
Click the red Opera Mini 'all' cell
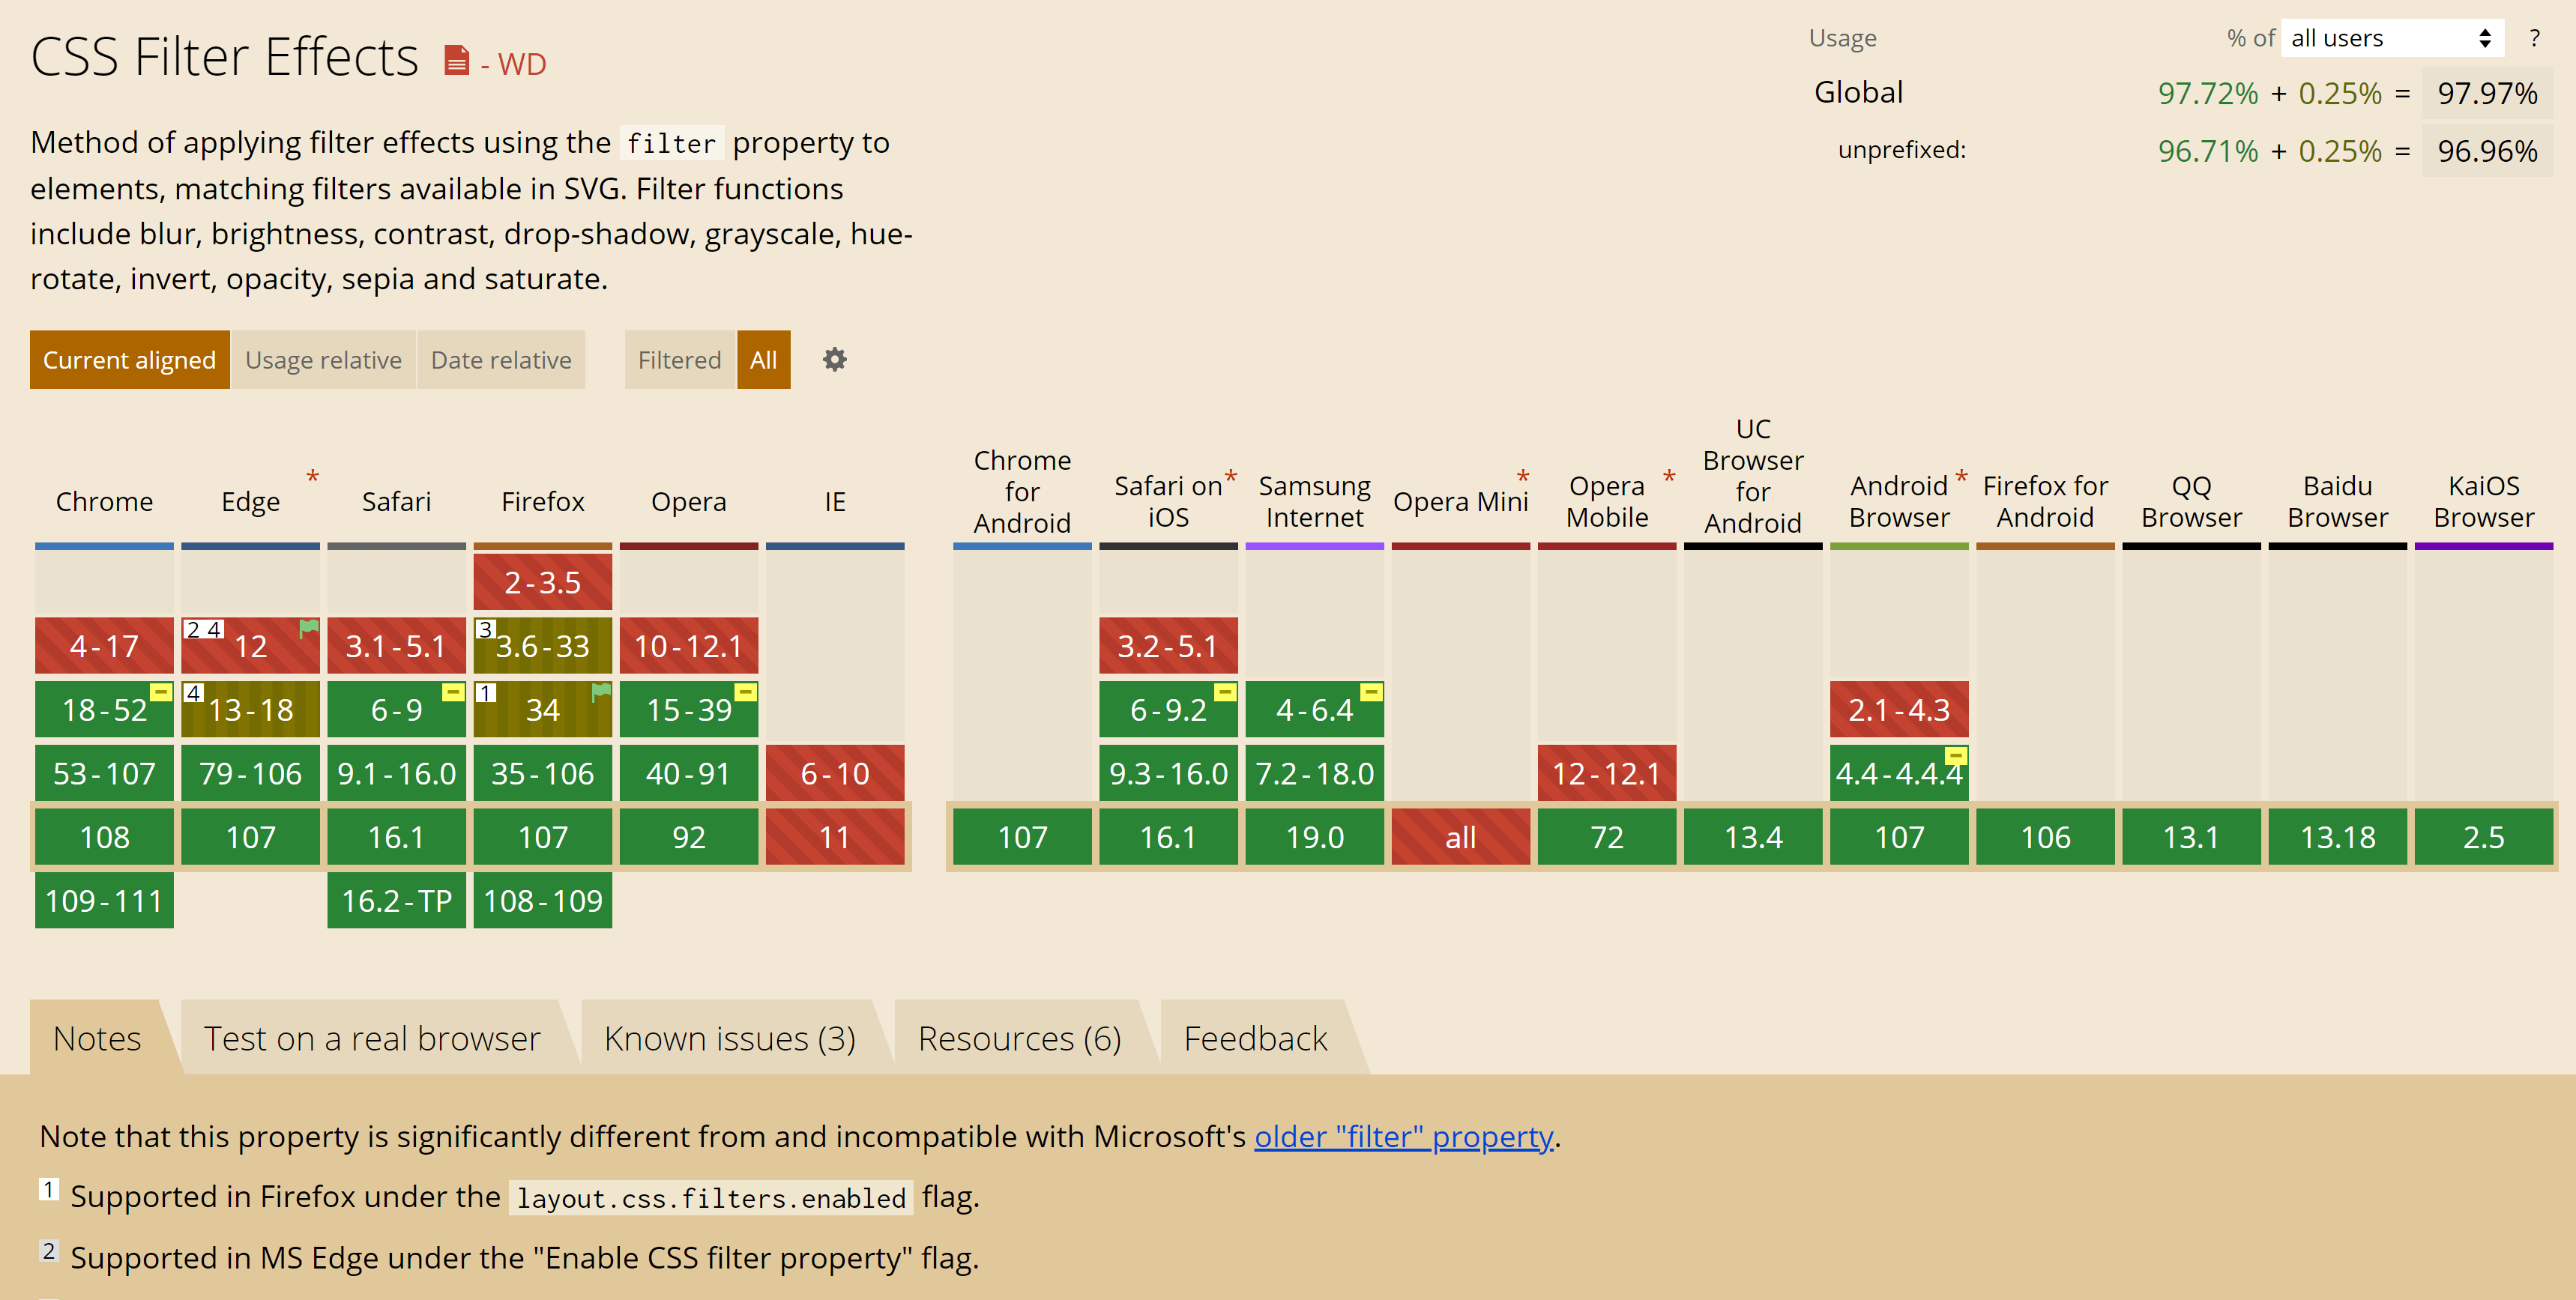(x=1460, y=837)
